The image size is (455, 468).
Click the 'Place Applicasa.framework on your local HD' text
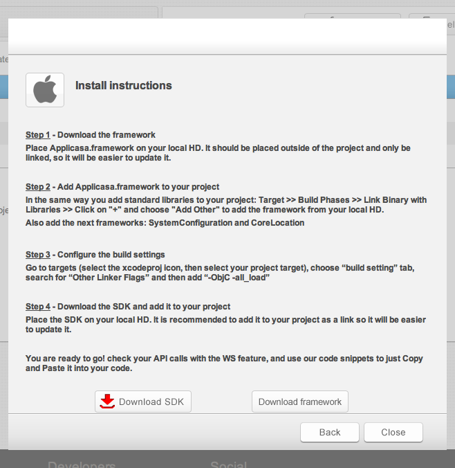click(218, 153)
